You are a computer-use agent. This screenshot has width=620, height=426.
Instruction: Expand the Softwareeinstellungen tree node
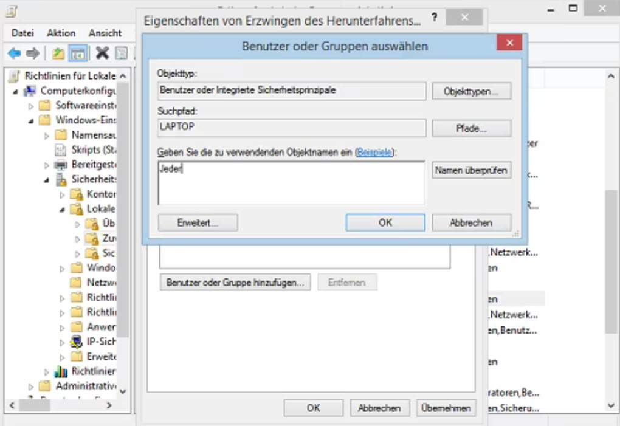32,106
